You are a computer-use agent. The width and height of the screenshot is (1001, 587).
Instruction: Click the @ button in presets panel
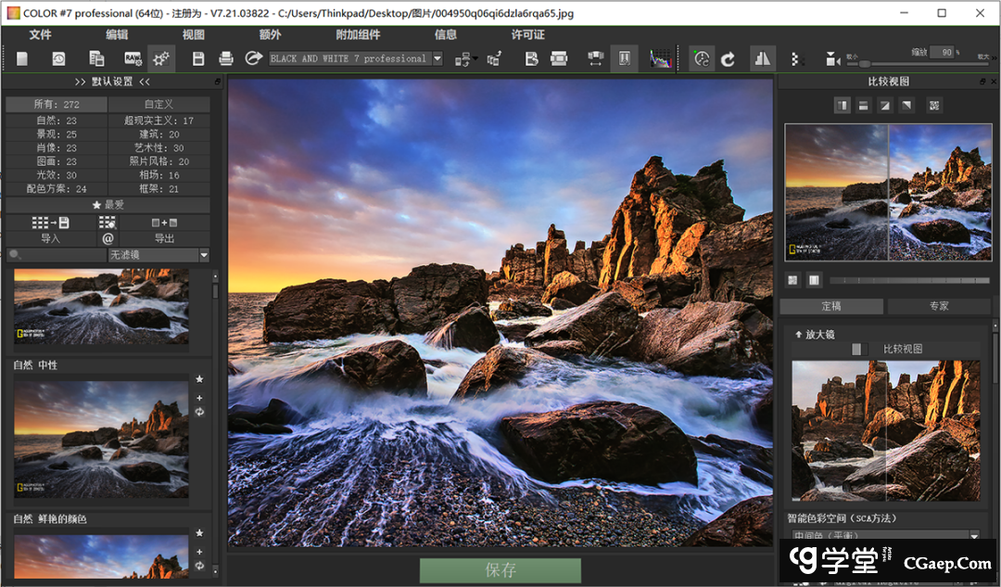[108, 238]
